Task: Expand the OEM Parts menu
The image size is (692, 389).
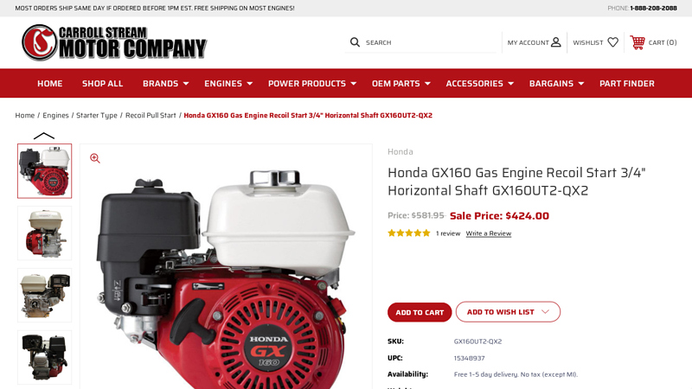Action: point(400,83)
